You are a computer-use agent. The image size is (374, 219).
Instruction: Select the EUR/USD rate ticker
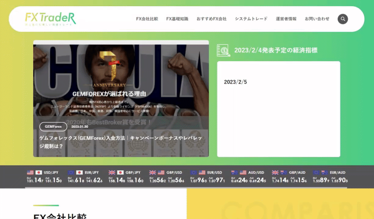[x=208, y=176]
